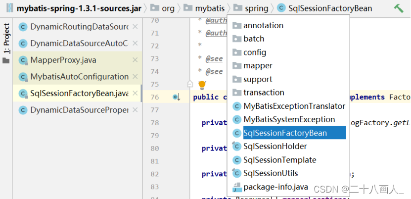Click the 'public' keyword on line 76
Viewport: 411px width, 199px height.
point(206,97)
